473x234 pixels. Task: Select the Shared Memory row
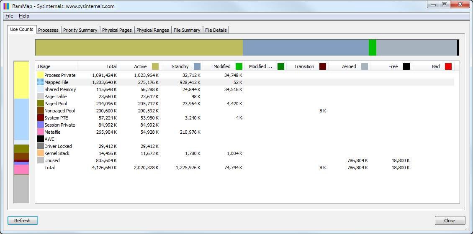(x=245, y=89)
